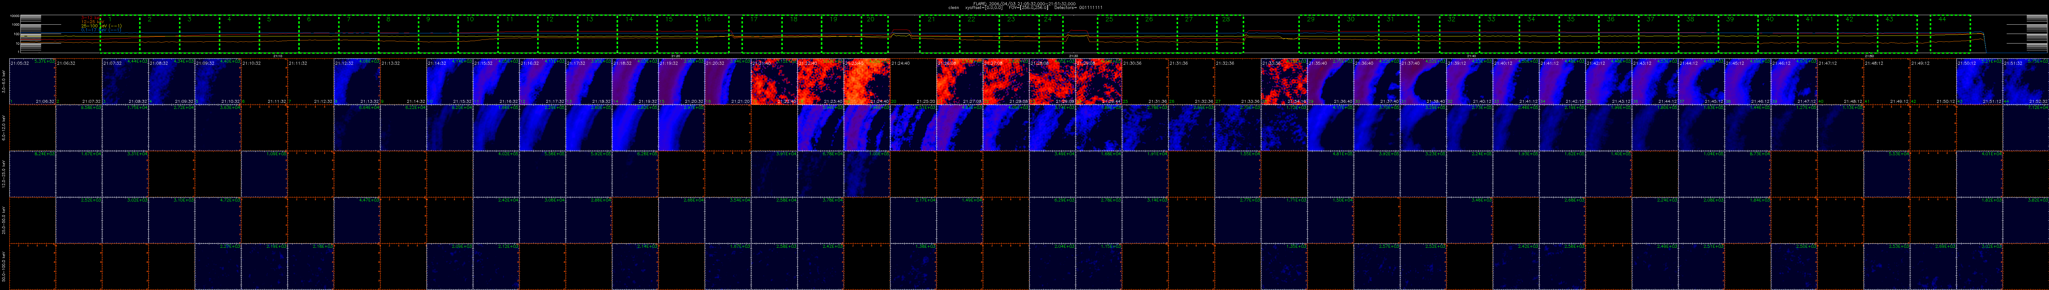The image size is (2049, 290).
Task: Open the 21:05:32 image in the 3.0-6.0 keV row
Action: coord(33,81)
